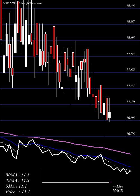Image resolution: width=140 pixels, height=196 pixels.
Task: Click the 12.27 price axis label
Action: point(131,22)
